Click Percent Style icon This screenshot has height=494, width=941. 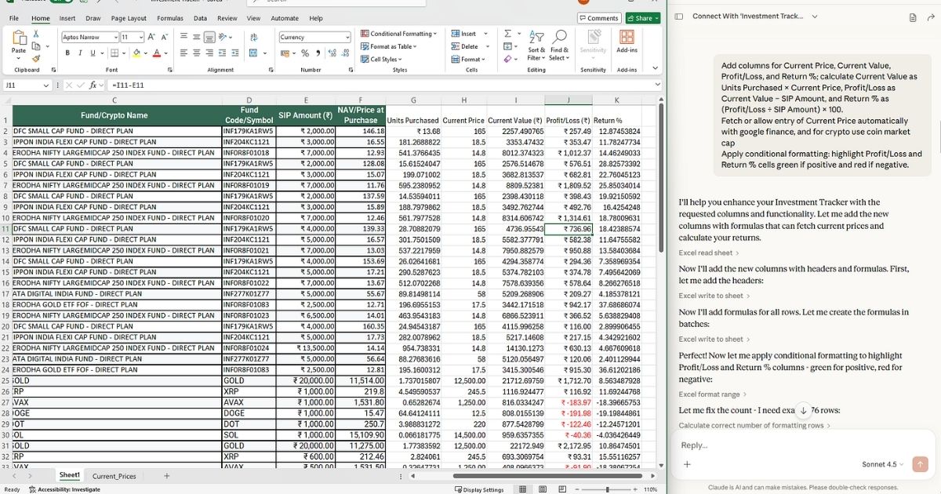click(305, 53)
